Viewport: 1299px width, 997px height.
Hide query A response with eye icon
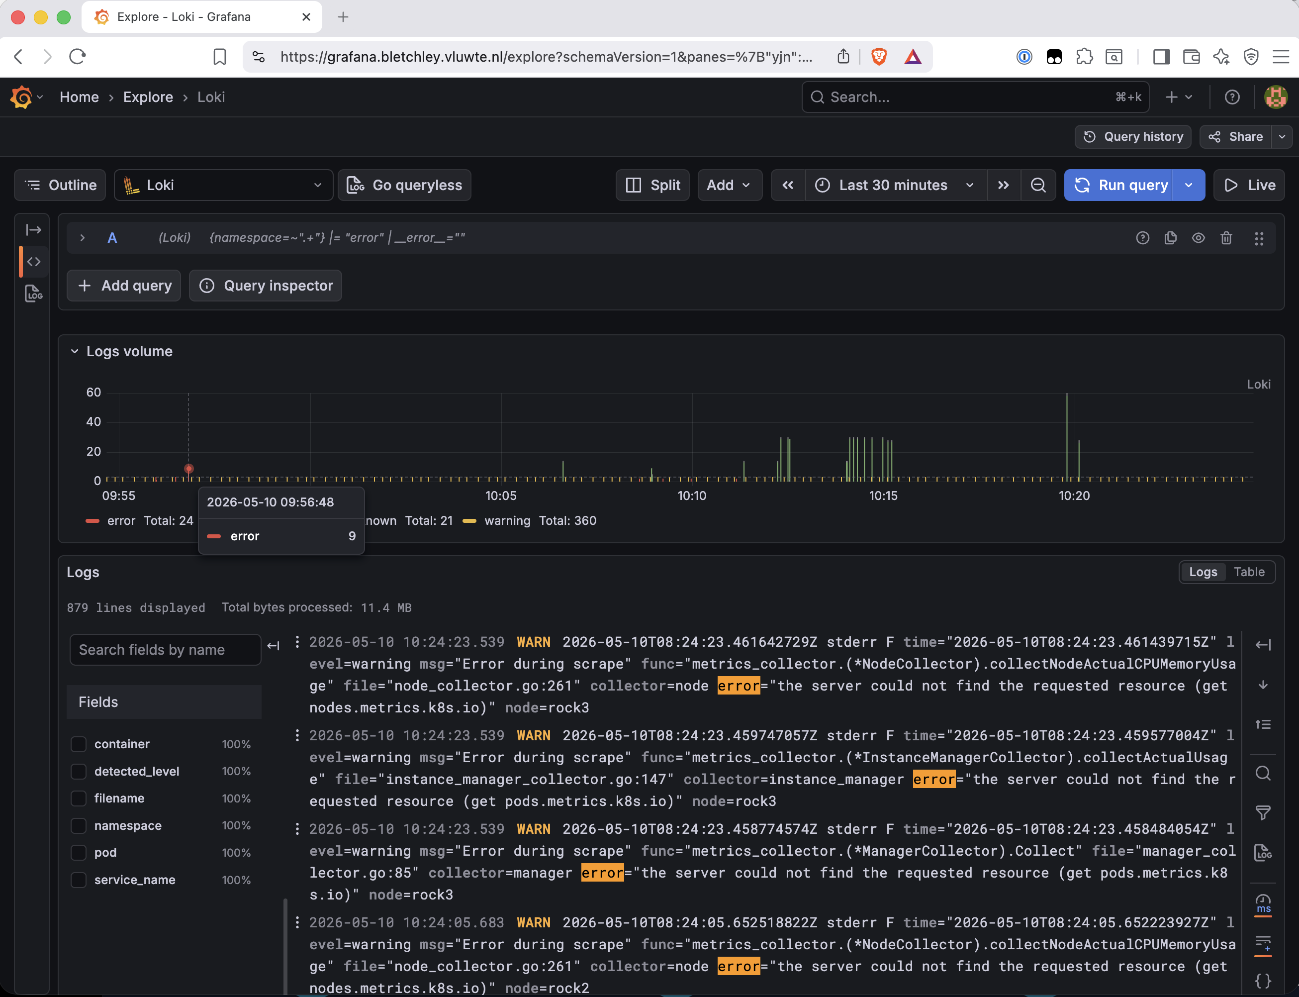(x=1198, y=238)
